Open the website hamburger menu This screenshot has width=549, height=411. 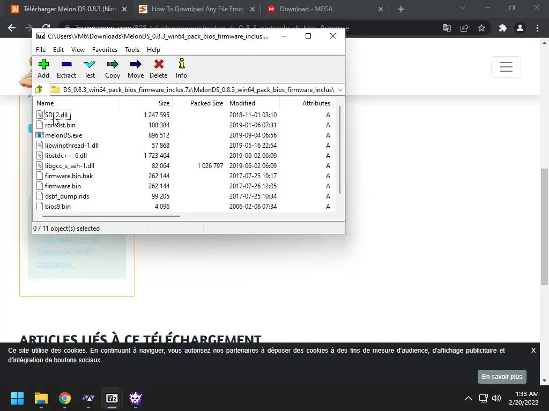506,66
